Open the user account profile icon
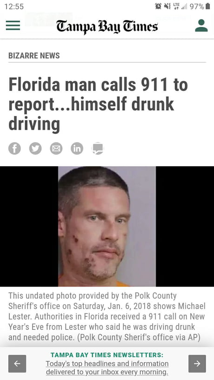 point(201,26)
